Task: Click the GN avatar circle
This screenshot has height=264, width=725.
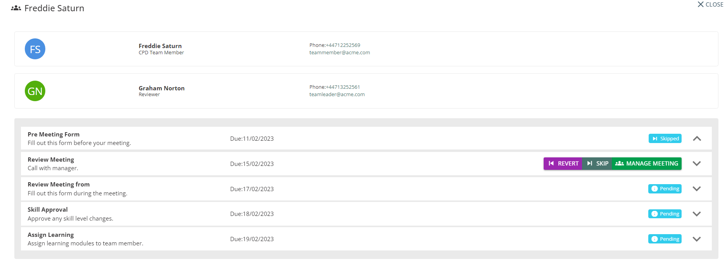Action: click(x=35, y=91)
